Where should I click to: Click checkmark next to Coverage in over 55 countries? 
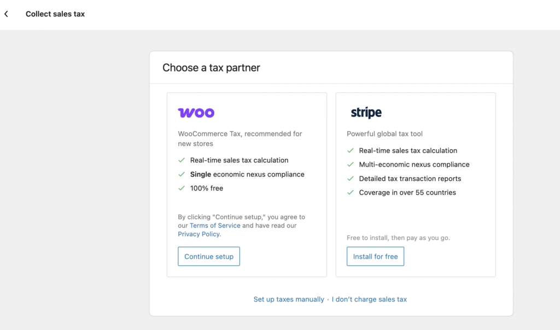(x=351, y=193)
